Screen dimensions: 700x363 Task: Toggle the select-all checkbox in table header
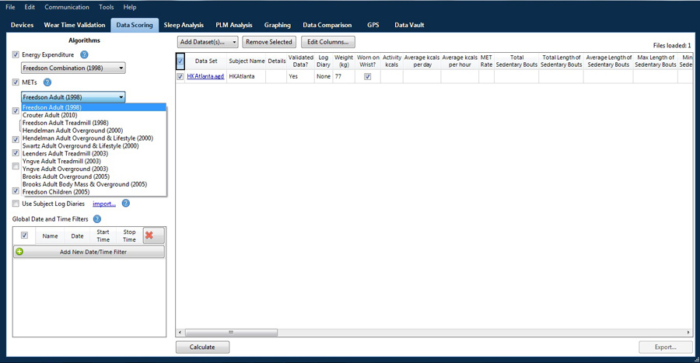point(180,61)
